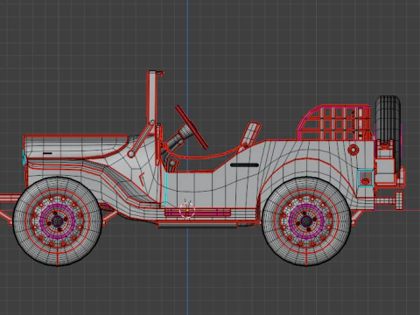Select the cyan-outlined tail light box
Viewport: 420px width, 315px height.
pos(366,178)
